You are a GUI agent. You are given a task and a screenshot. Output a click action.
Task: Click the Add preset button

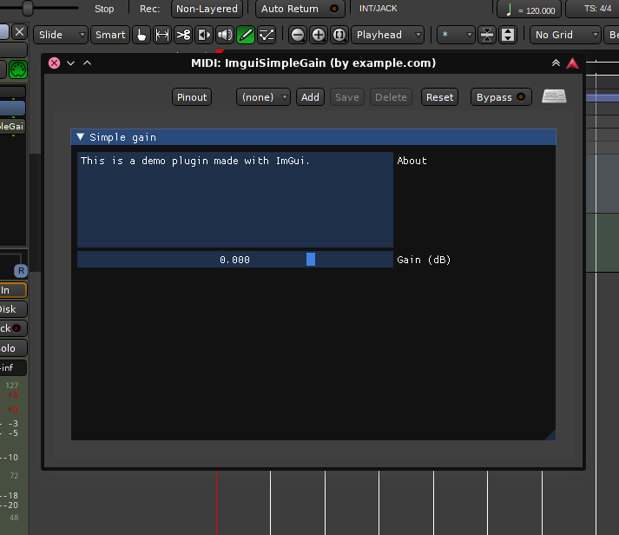pyautogui.click(x=310, y=97)
